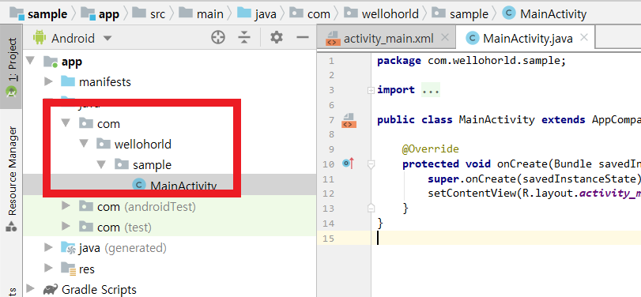
Task: Close the activity_main.xml tab
Action: 445,38
